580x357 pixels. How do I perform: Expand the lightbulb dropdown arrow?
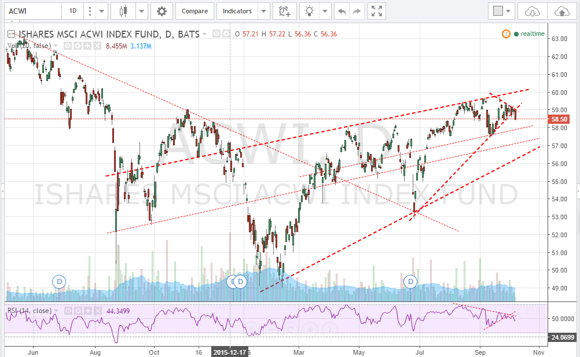pyautogui.click(x=325, y=11)
